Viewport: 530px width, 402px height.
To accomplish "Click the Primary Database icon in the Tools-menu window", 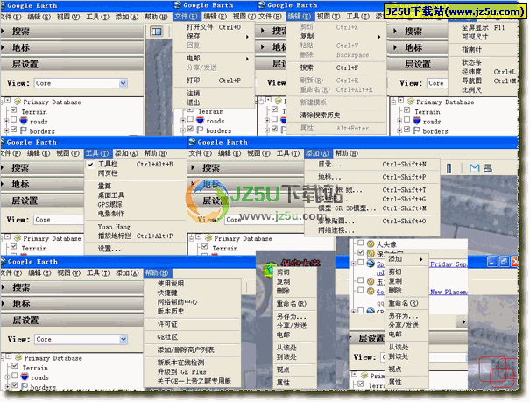I will click(18, 238).
